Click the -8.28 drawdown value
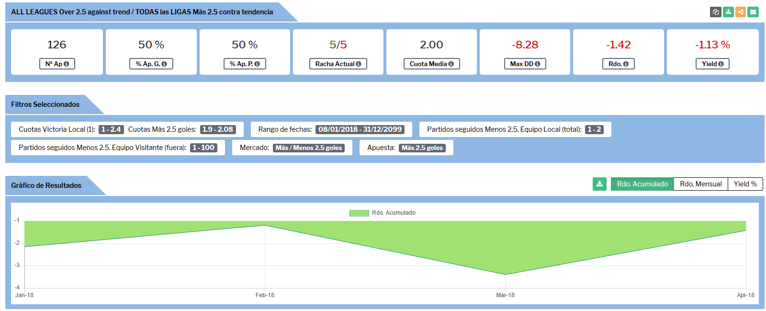Screen dimensions: 766x311 525,45
